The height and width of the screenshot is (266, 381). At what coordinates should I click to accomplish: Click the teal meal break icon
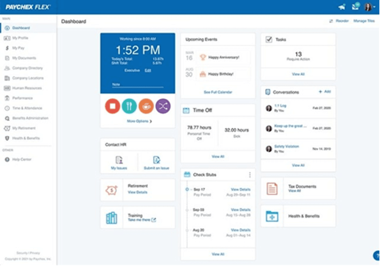129,106
